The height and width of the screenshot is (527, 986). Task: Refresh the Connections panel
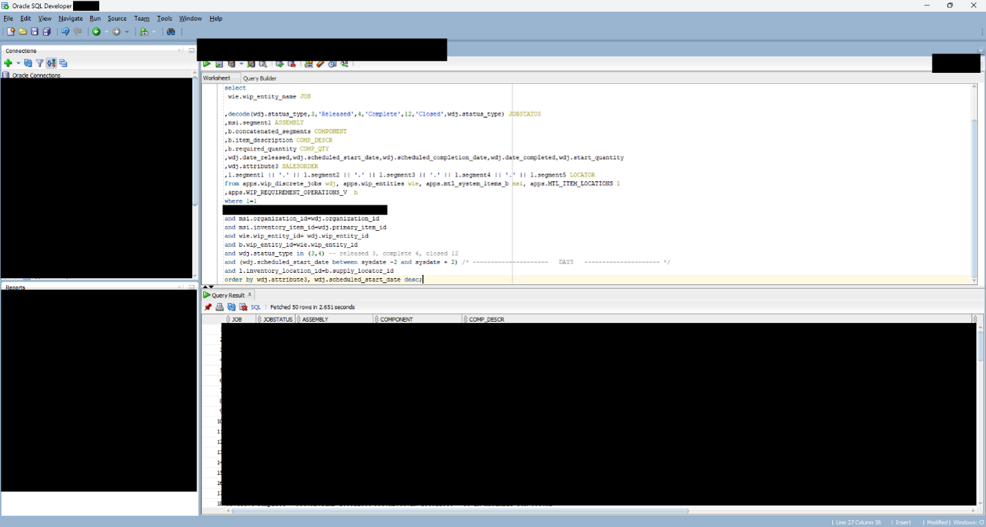coord(28,63)
